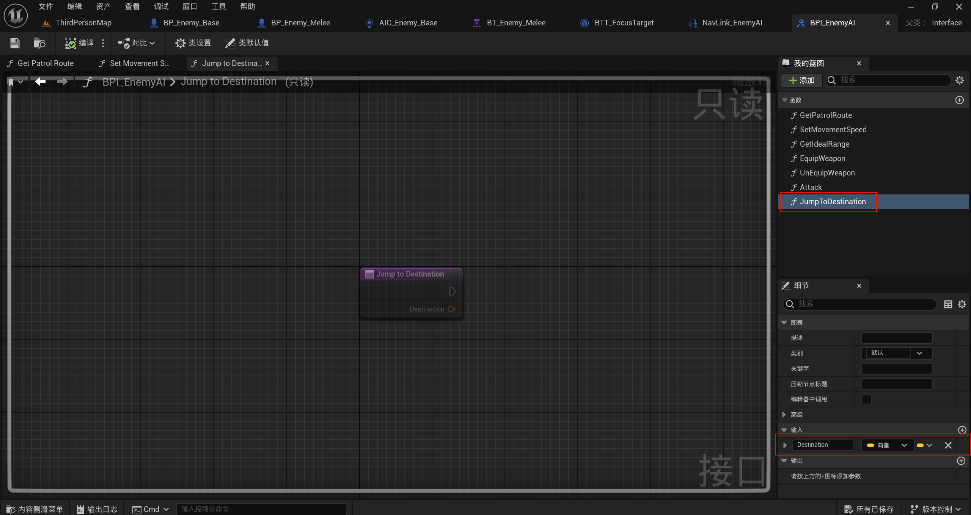Open the 类别 category dropdown
Viewport: 971px width, 515px height.
click(919, 353)
